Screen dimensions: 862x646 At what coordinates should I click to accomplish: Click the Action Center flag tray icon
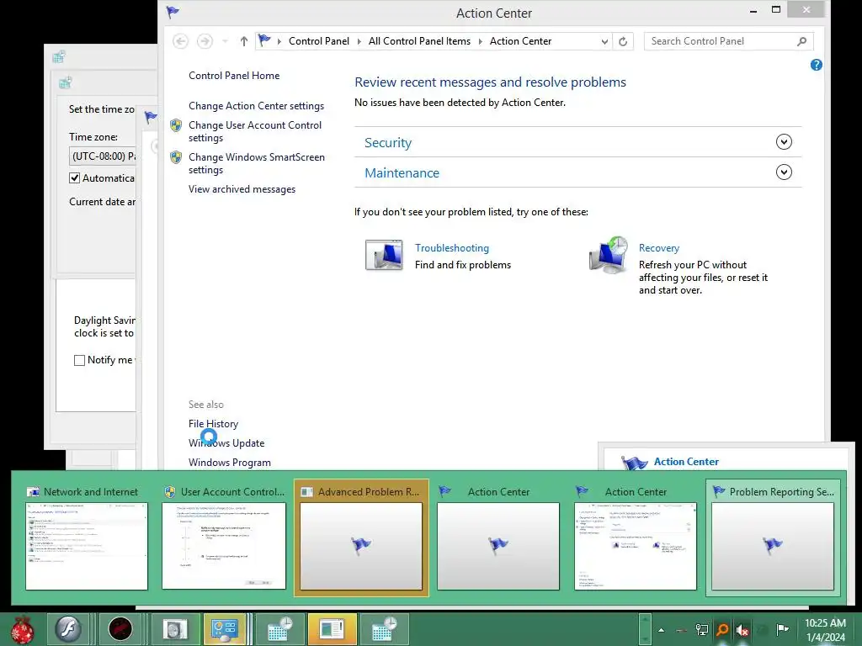782,629
